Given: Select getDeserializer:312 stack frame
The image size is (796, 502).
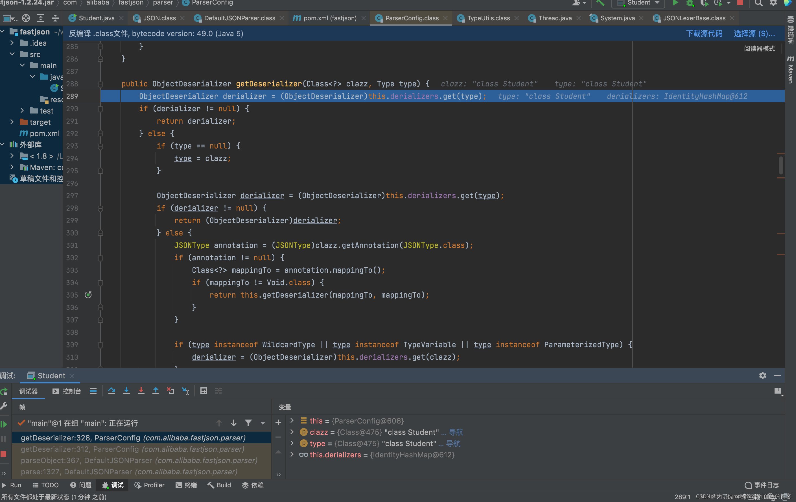Looking at the screenshot, I should click(x=132, y=449).
